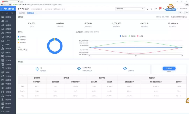Click the search magnifier in the top search box
Screen dimensions: 189x114
(x=143, y=9)
